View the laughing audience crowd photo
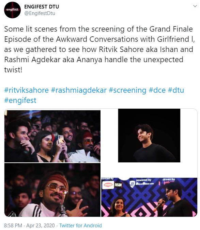Viewport: 200px width, 230px height. click(52, 136)
